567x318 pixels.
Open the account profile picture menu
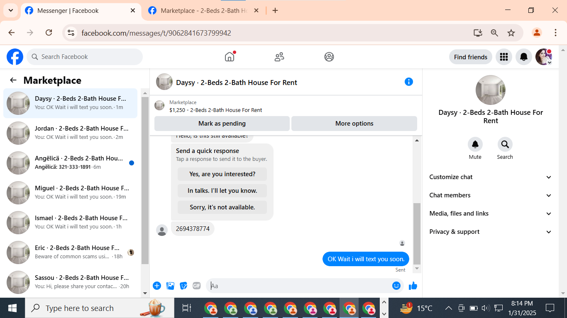[x=544, y=57]
